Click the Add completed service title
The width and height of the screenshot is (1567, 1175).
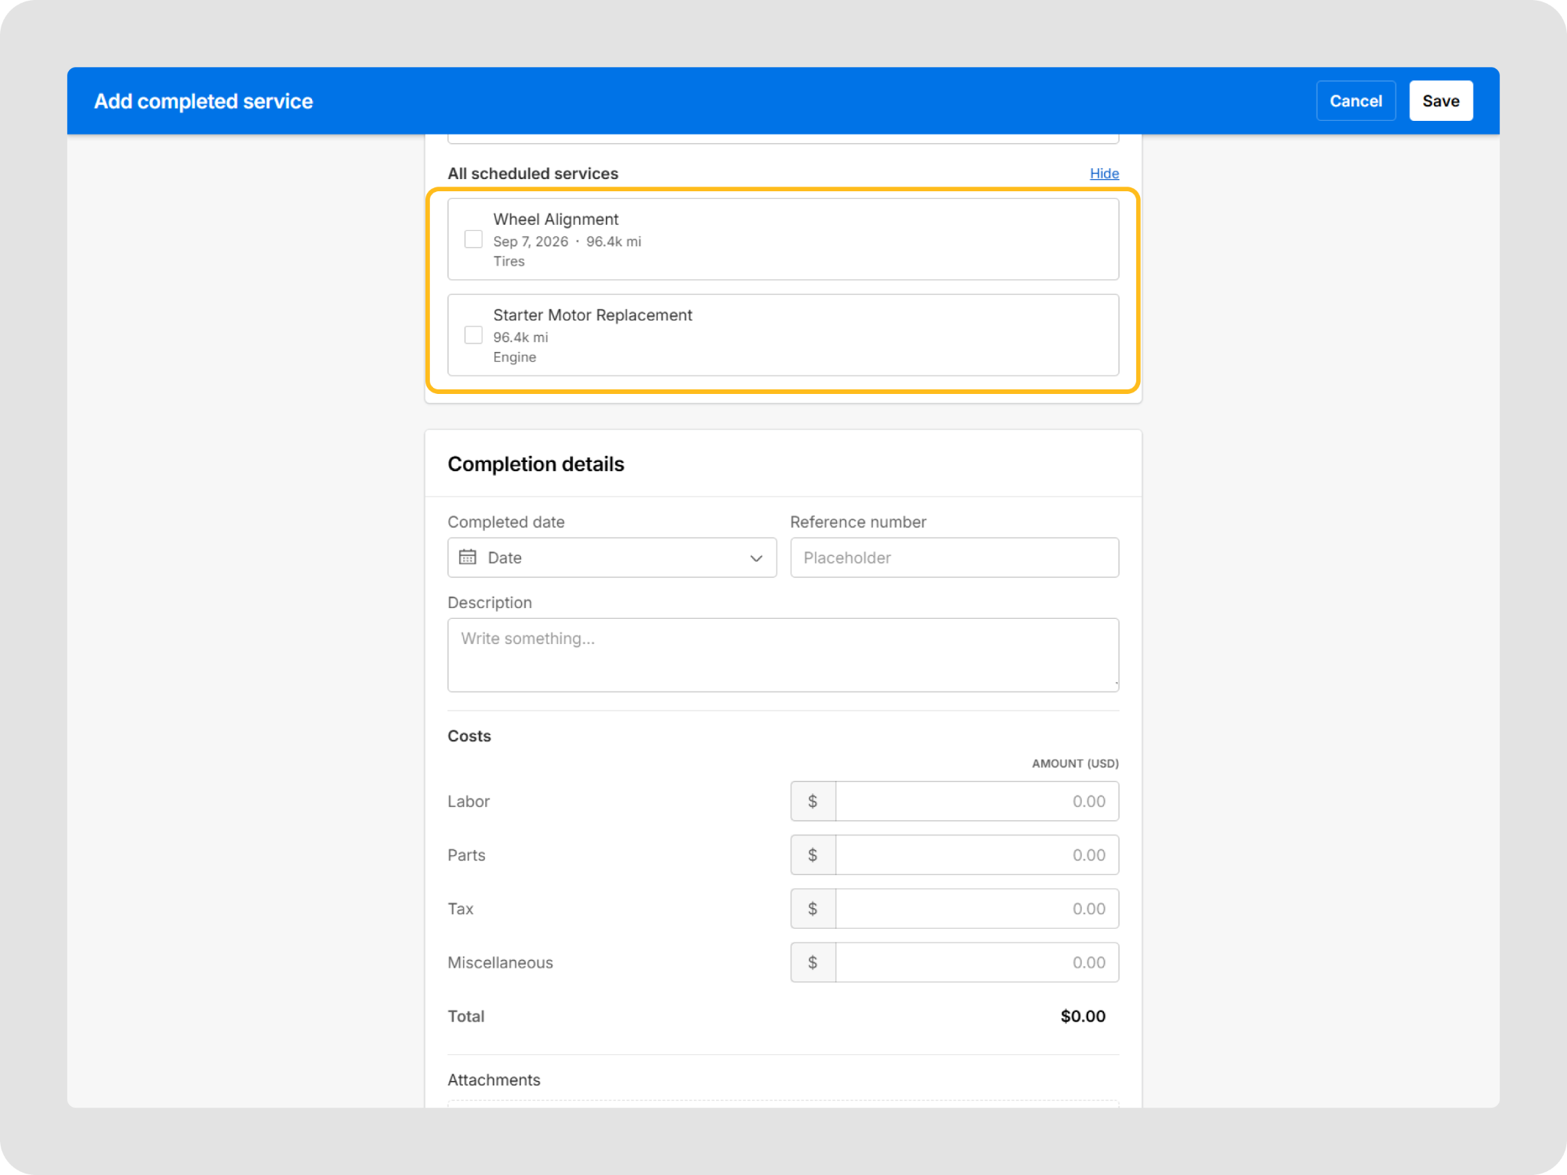point(204,101)
